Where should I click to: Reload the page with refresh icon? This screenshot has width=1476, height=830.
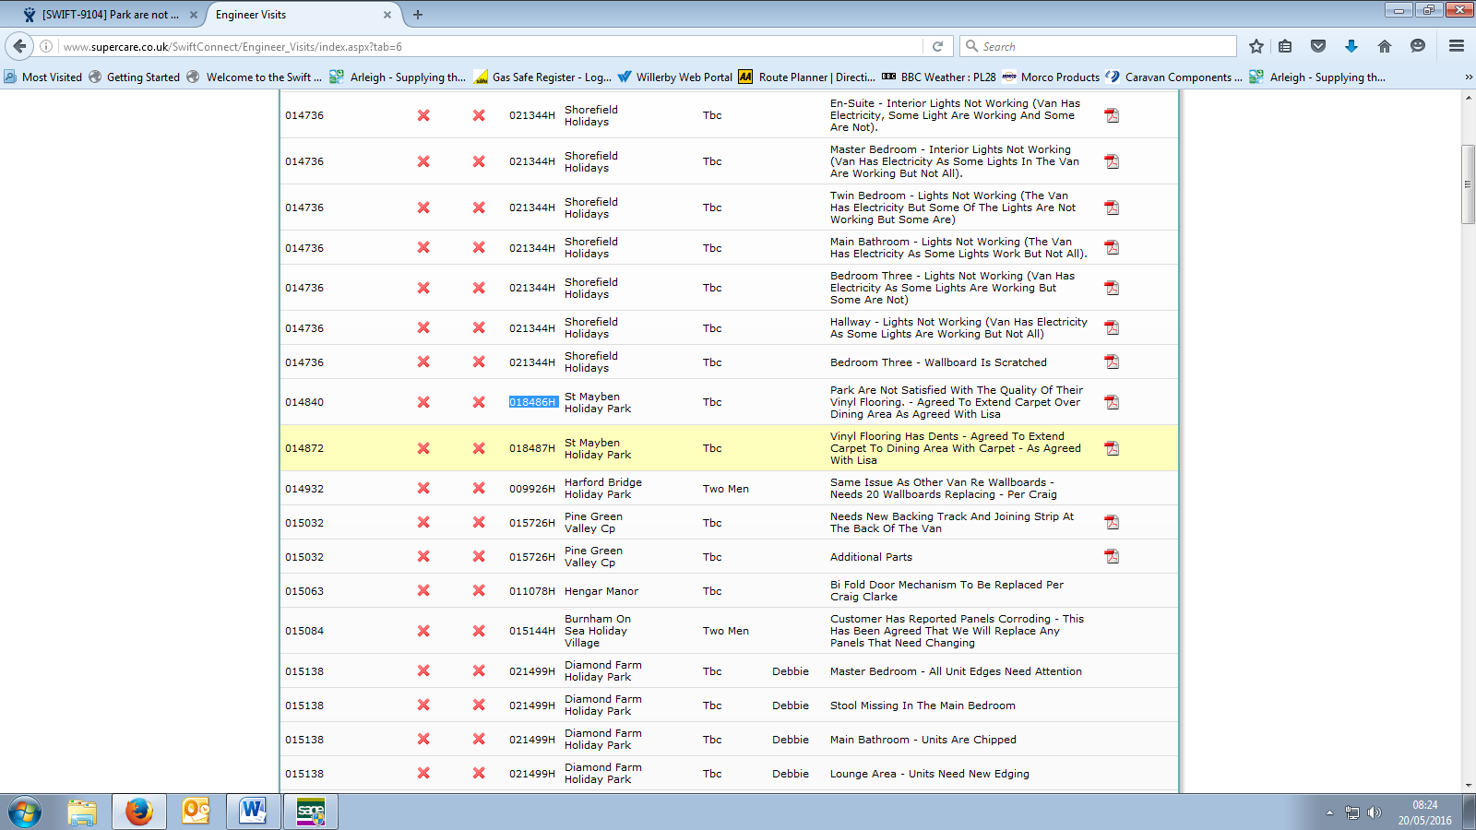click(937, 46)
